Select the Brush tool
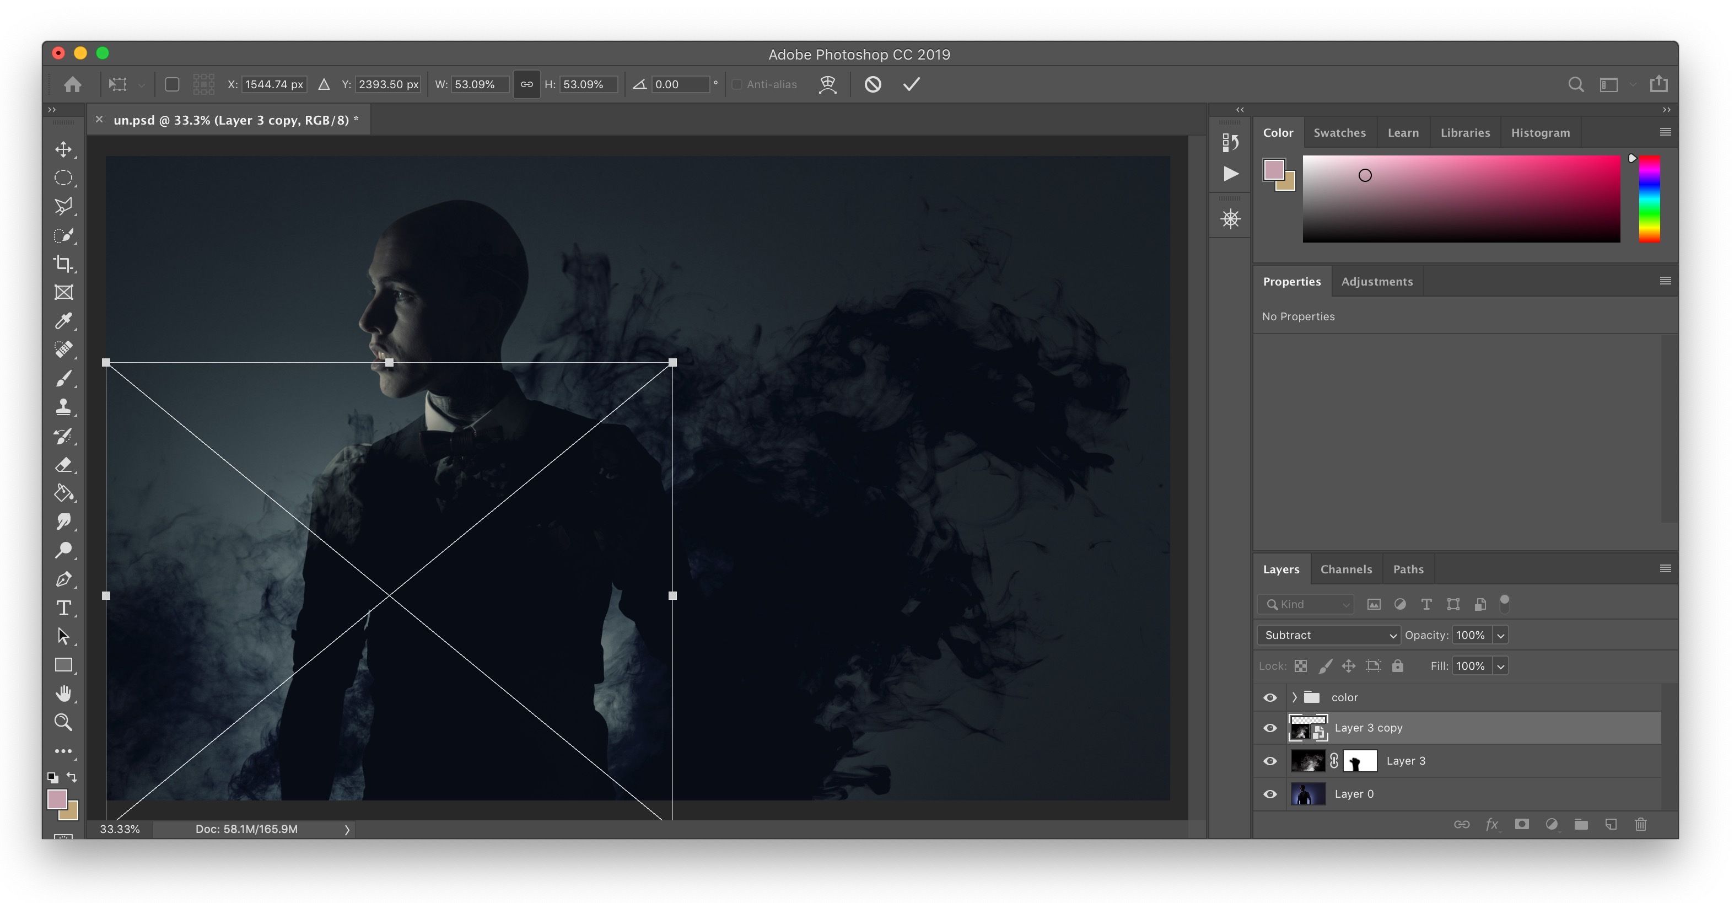The width and height of the screenshot is (1734, 903). (x=63, y=379)
